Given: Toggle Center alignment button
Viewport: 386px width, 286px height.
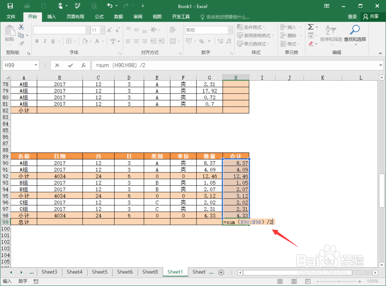Looking at the screenshot, I should [136, 41].
